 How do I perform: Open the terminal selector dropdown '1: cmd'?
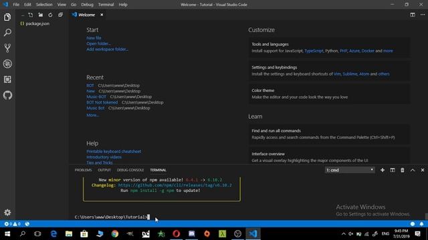pyautogui.click(x=350, y=170)
